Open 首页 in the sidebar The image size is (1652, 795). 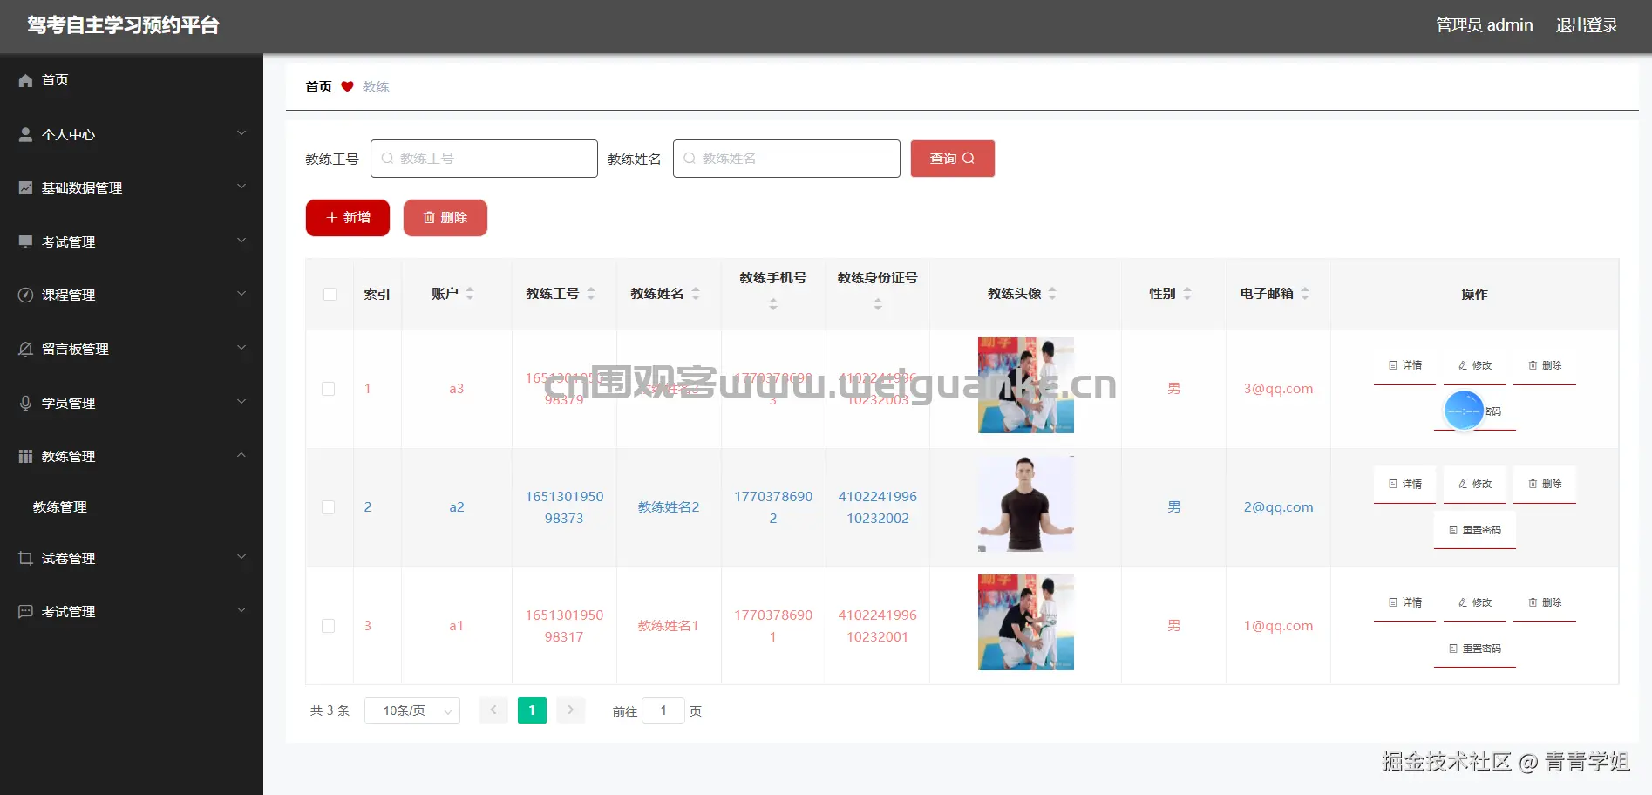tap(55, 80)
